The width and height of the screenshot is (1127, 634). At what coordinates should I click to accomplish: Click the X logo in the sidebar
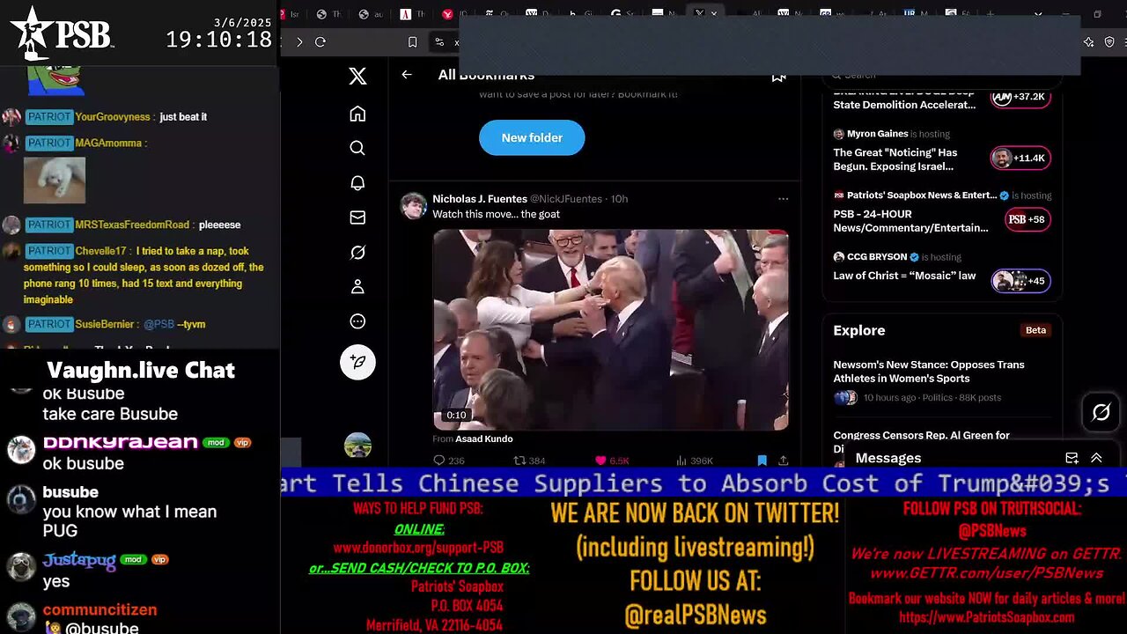pyautogui.click(x=357, y=76)
